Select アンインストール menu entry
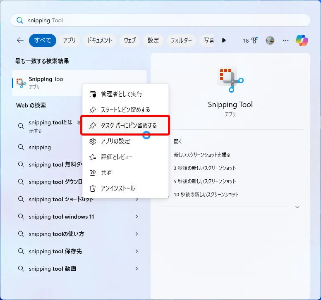The width and height of the screenshot is (321, 300). click(125, 188)
